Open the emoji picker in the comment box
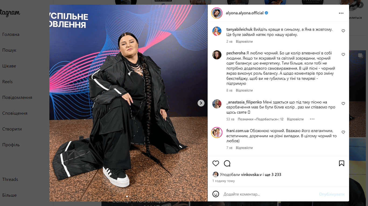 (216, 194)
